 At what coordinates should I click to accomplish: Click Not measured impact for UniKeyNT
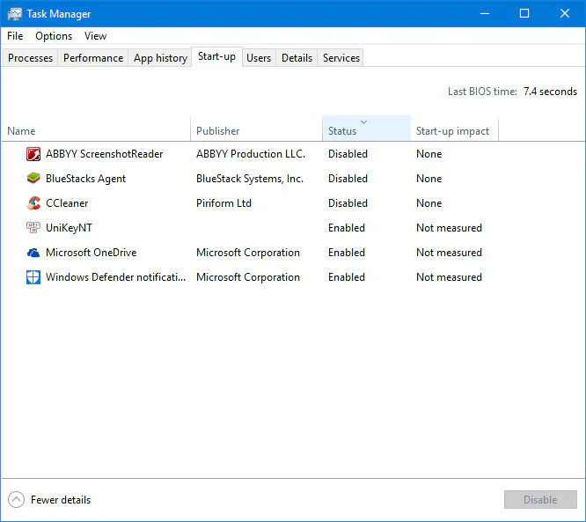click(449, 228)
